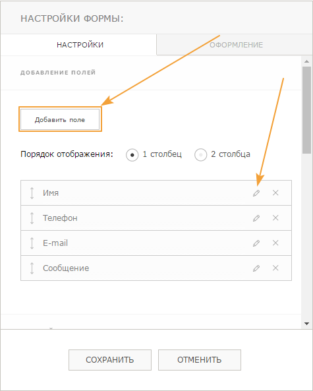Click reorder arrows handle for Сообщение

coord(32,268)
